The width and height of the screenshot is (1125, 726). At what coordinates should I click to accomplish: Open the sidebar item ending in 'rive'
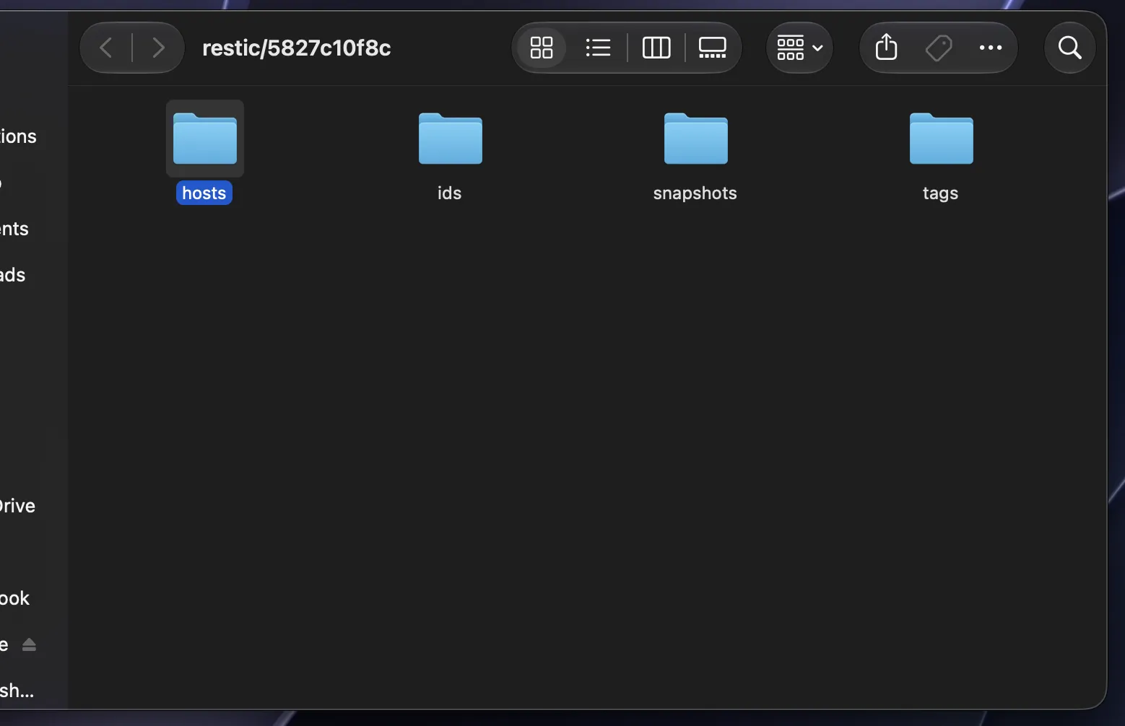(x=17, y=506)
